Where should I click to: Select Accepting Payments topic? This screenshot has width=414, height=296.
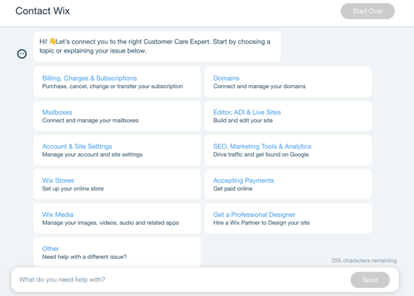(x=288, y=184)
